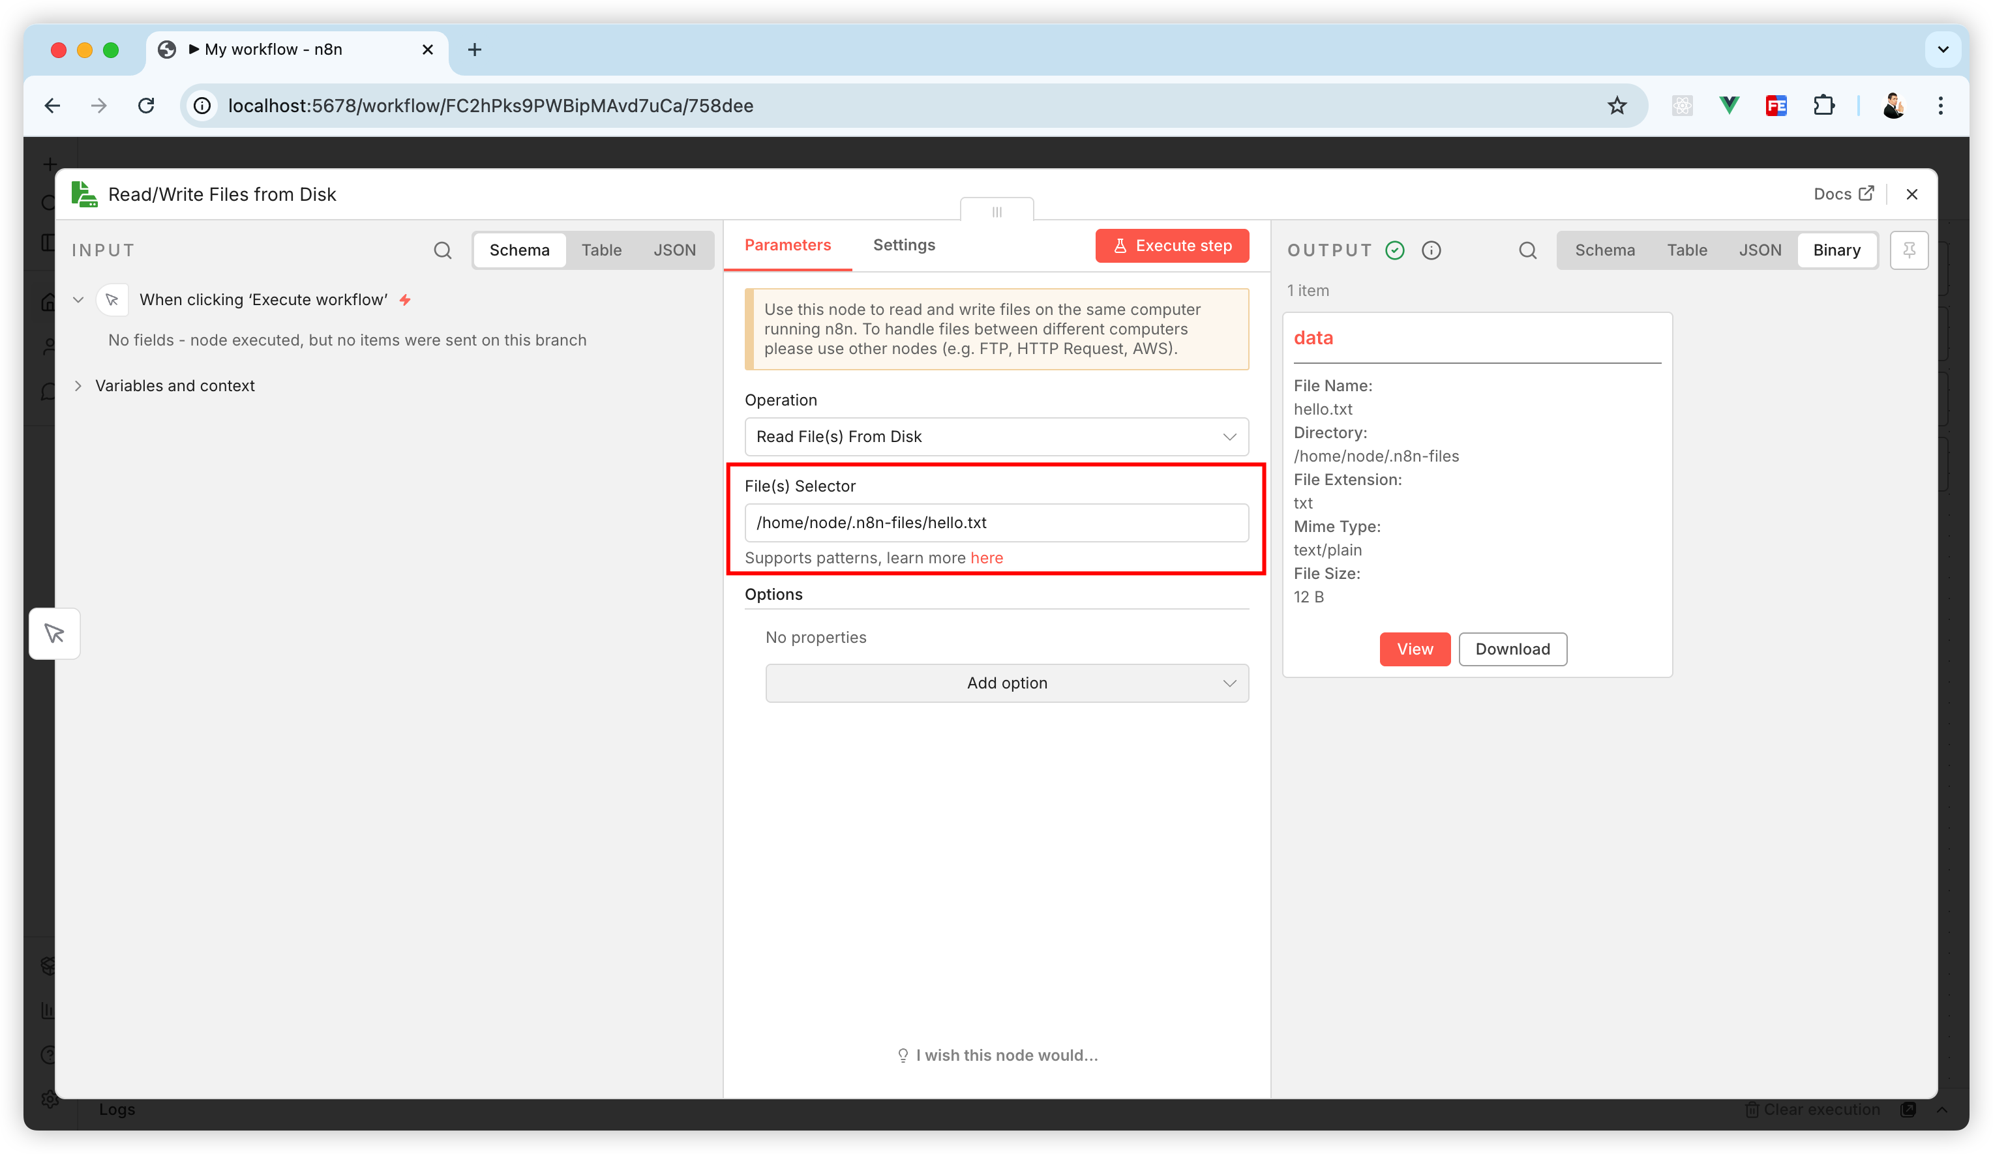This screenshot has width=1993, height=1154.
Task: Click the pin output data icon
Action: (x=1908, y=250)
